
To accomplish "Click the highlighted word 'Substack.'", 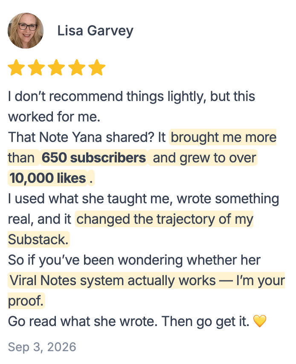I will click(x=38, y=240).
